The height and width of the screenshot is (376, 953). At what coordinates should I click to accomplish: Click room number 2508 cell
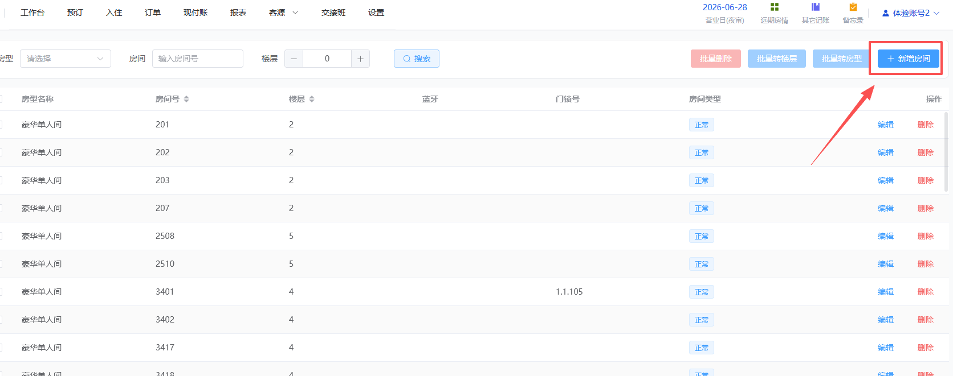[165, 236]
